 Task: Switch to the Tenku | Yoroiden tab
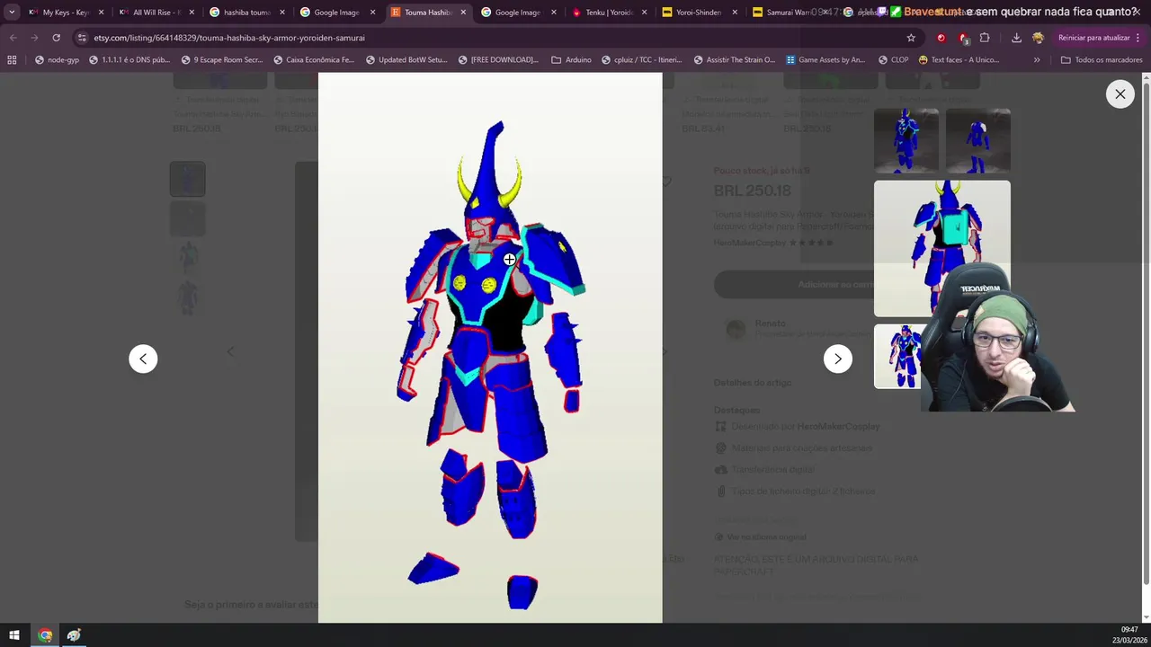click(x=607, y=13)
